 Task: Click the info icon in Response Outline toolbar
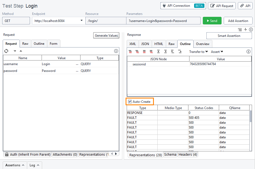248,52
